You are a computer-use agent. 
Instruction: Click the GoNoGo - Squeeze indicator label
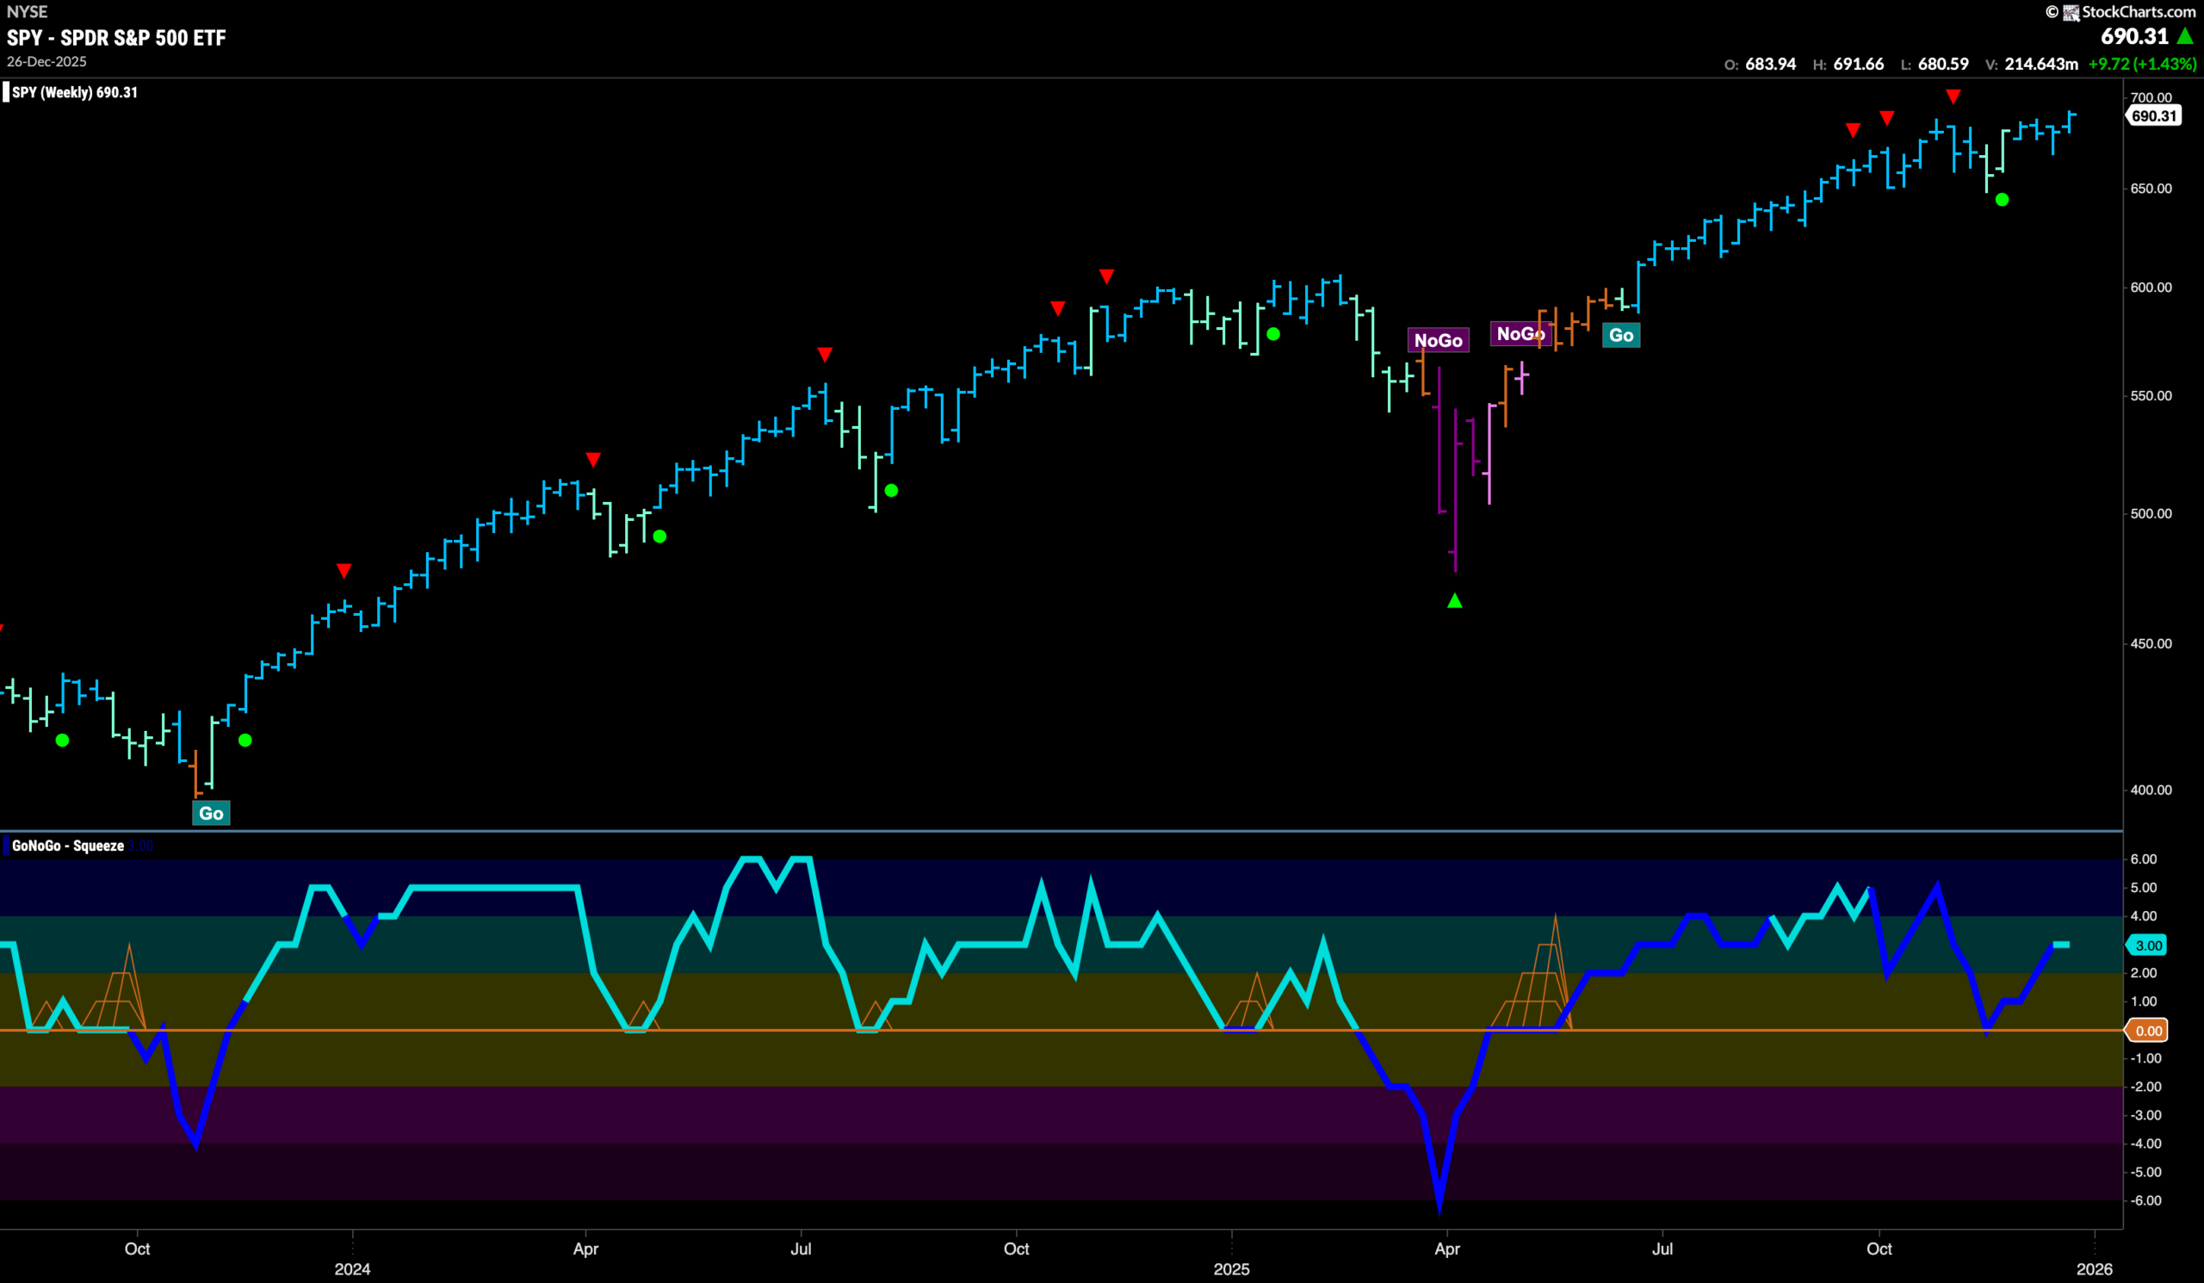(68, 846)
